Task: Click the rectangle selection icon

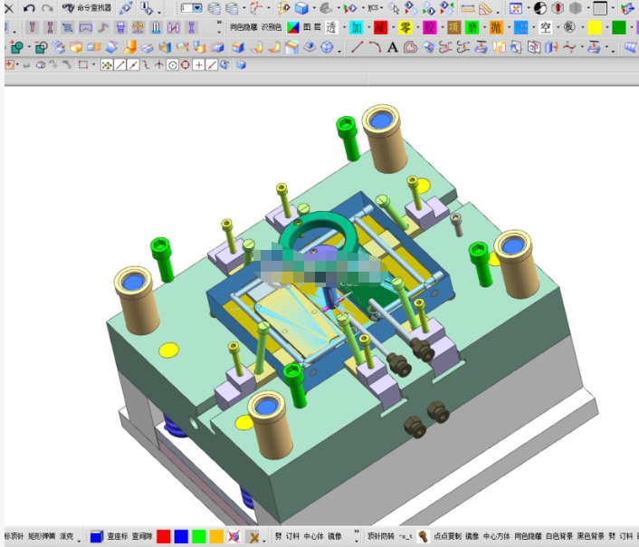Action: [x=82, y=65]
